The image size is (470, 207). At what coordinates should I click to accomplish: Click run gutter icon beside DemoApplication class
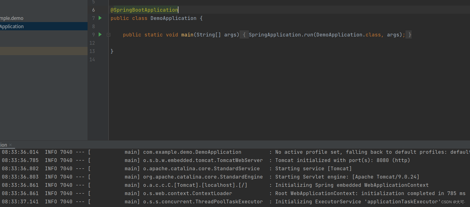[100, 18]
